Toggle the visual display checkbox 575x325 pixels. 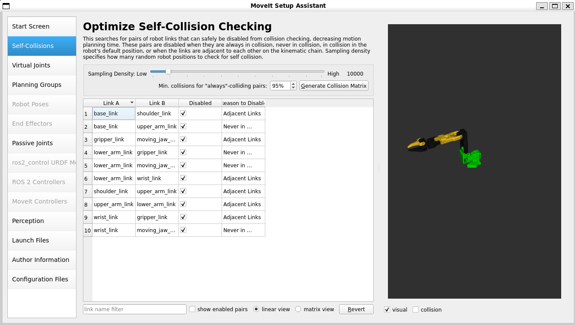pyautogui.click(x=387, y=309)
